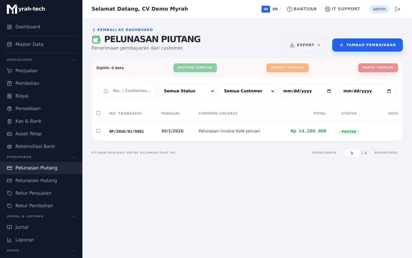
Task: Click Tambah Pembayaran button
Action: click(x=367, y=45)
